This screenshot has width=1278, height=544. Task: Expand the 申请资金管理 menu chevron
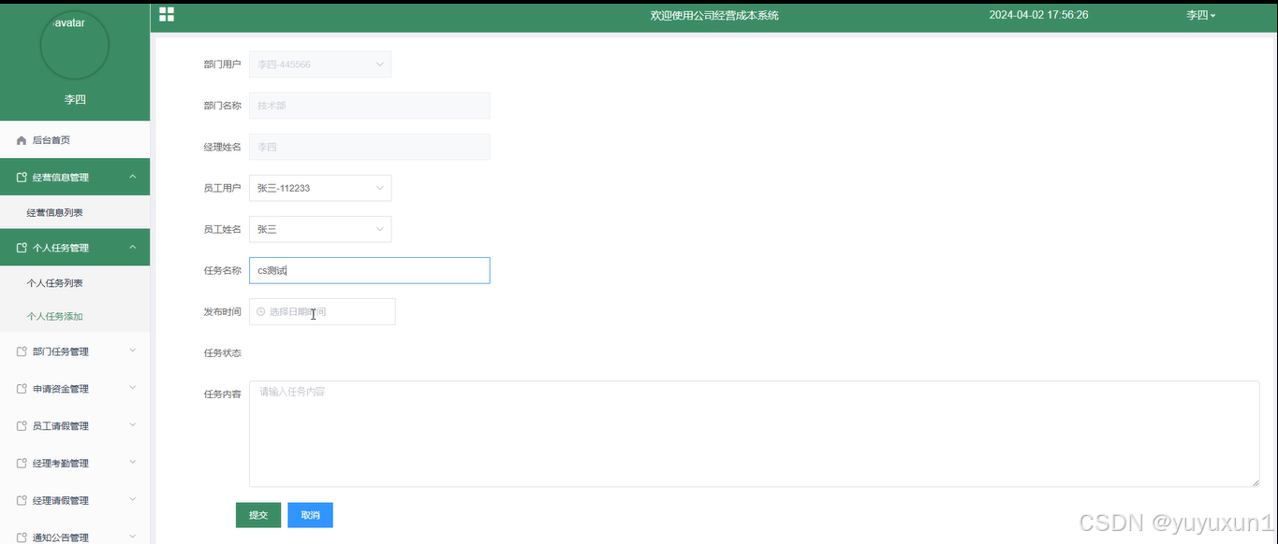tap(132, 389)
